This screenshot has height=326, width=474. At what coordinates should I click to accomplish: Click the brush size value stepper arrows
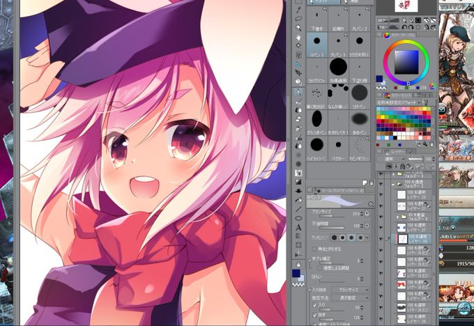[x=362, y=214]
